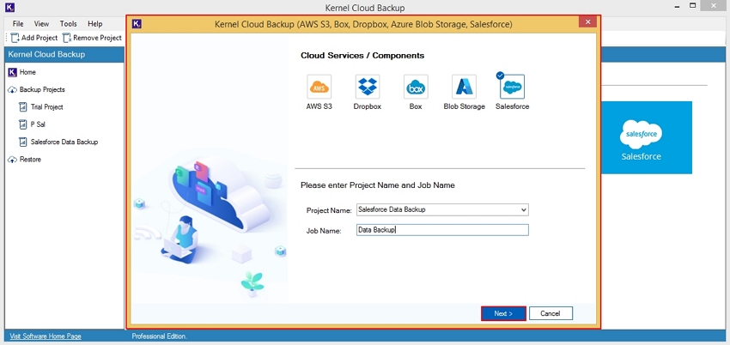Viewport: 730px width, 345px height.
Task: Select Restore in the sidebar
Action: 30,160
